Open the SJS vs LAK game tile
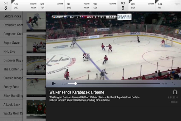This screenshot has height=121, width=181. coord(25,6)
